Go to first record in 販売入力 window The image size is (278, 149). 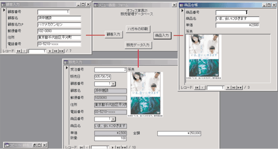pyautogui.click(x=81, y=147)
